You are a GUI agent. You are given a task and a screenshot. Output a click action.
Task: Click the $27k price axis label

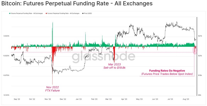(201, 36)
